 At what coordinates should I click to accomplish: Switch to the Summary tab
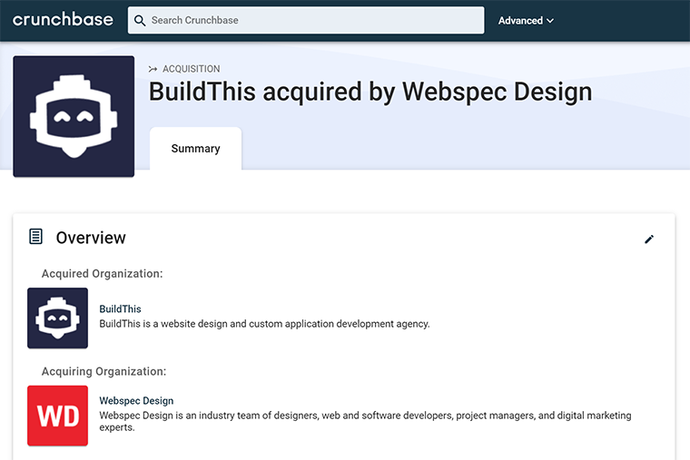[195, 149]
